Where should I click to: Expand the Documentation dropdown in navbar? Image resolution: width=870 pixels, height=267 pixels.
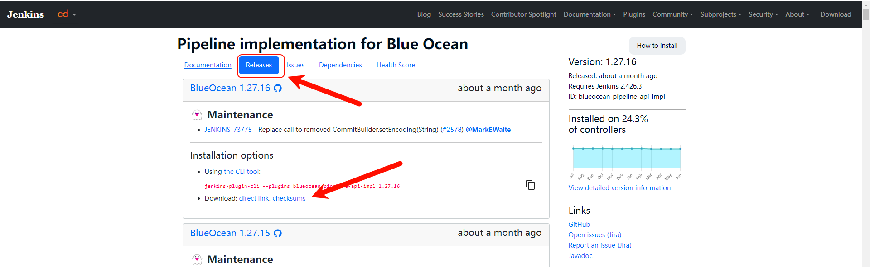point(590,14)
